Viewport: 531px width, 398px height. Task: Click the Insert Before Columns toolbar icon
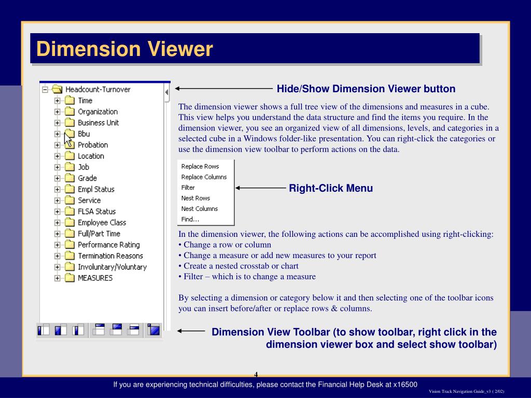tap(99, 330)
